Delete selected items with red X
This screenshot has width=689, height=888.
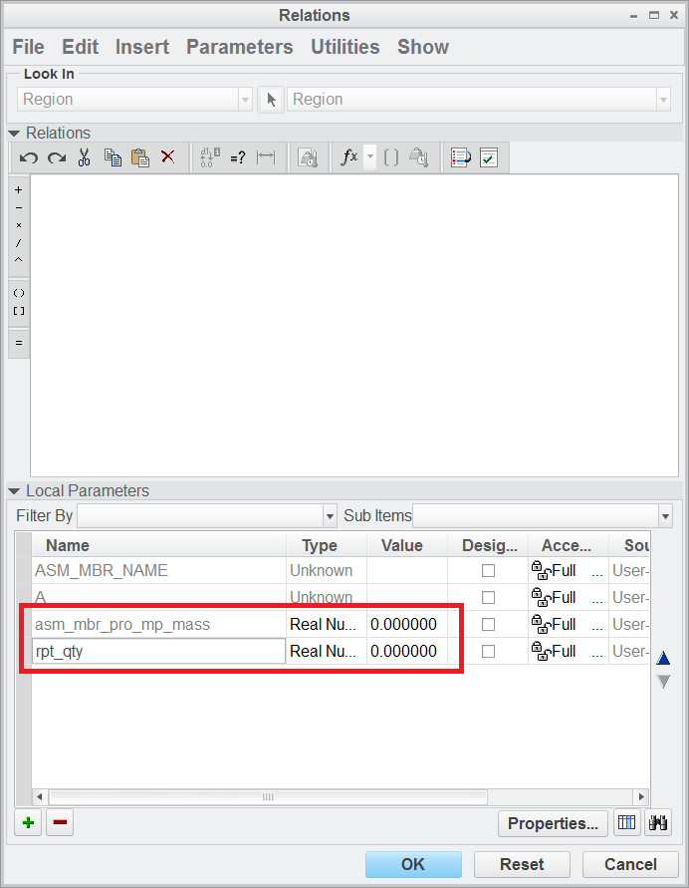(x=167, y=156)
